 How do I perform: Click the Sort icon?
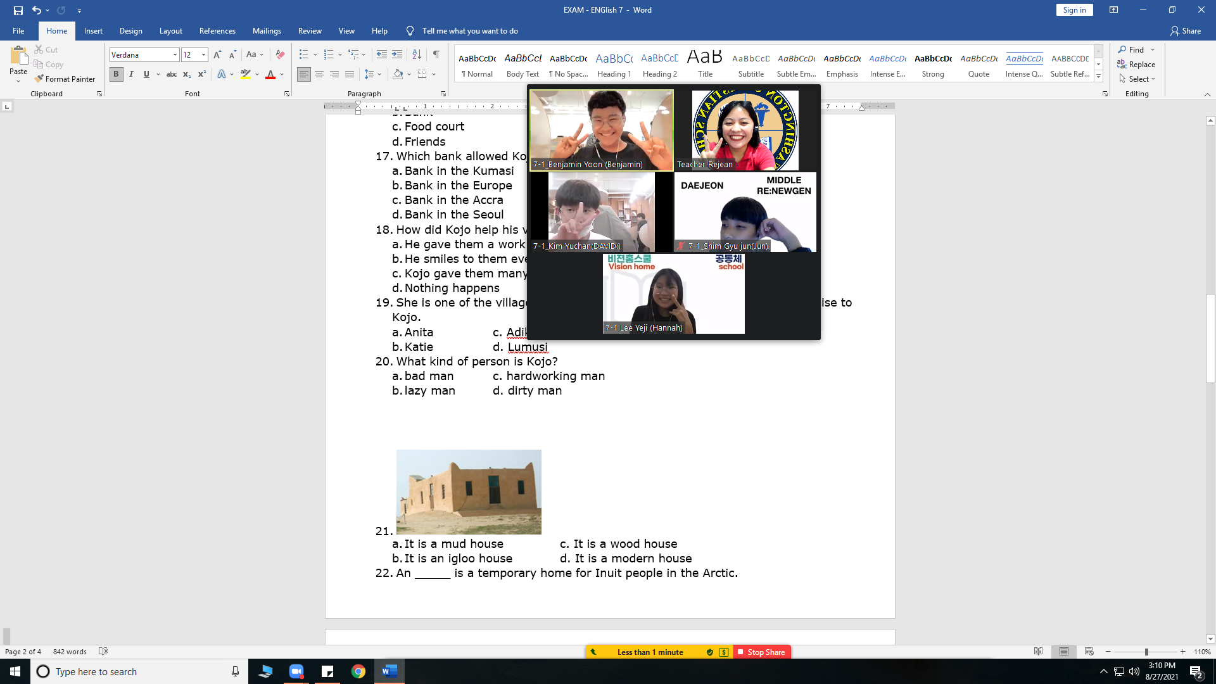pyautogui.click(x=417, y=55)
